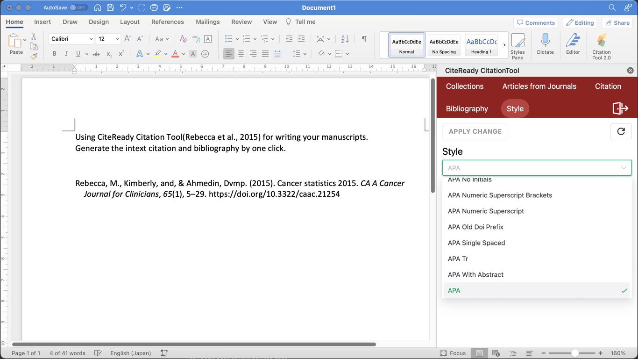Click the text highlight color button
The height and width of the screenshot is (359, 638).
(x=158, y=54)
